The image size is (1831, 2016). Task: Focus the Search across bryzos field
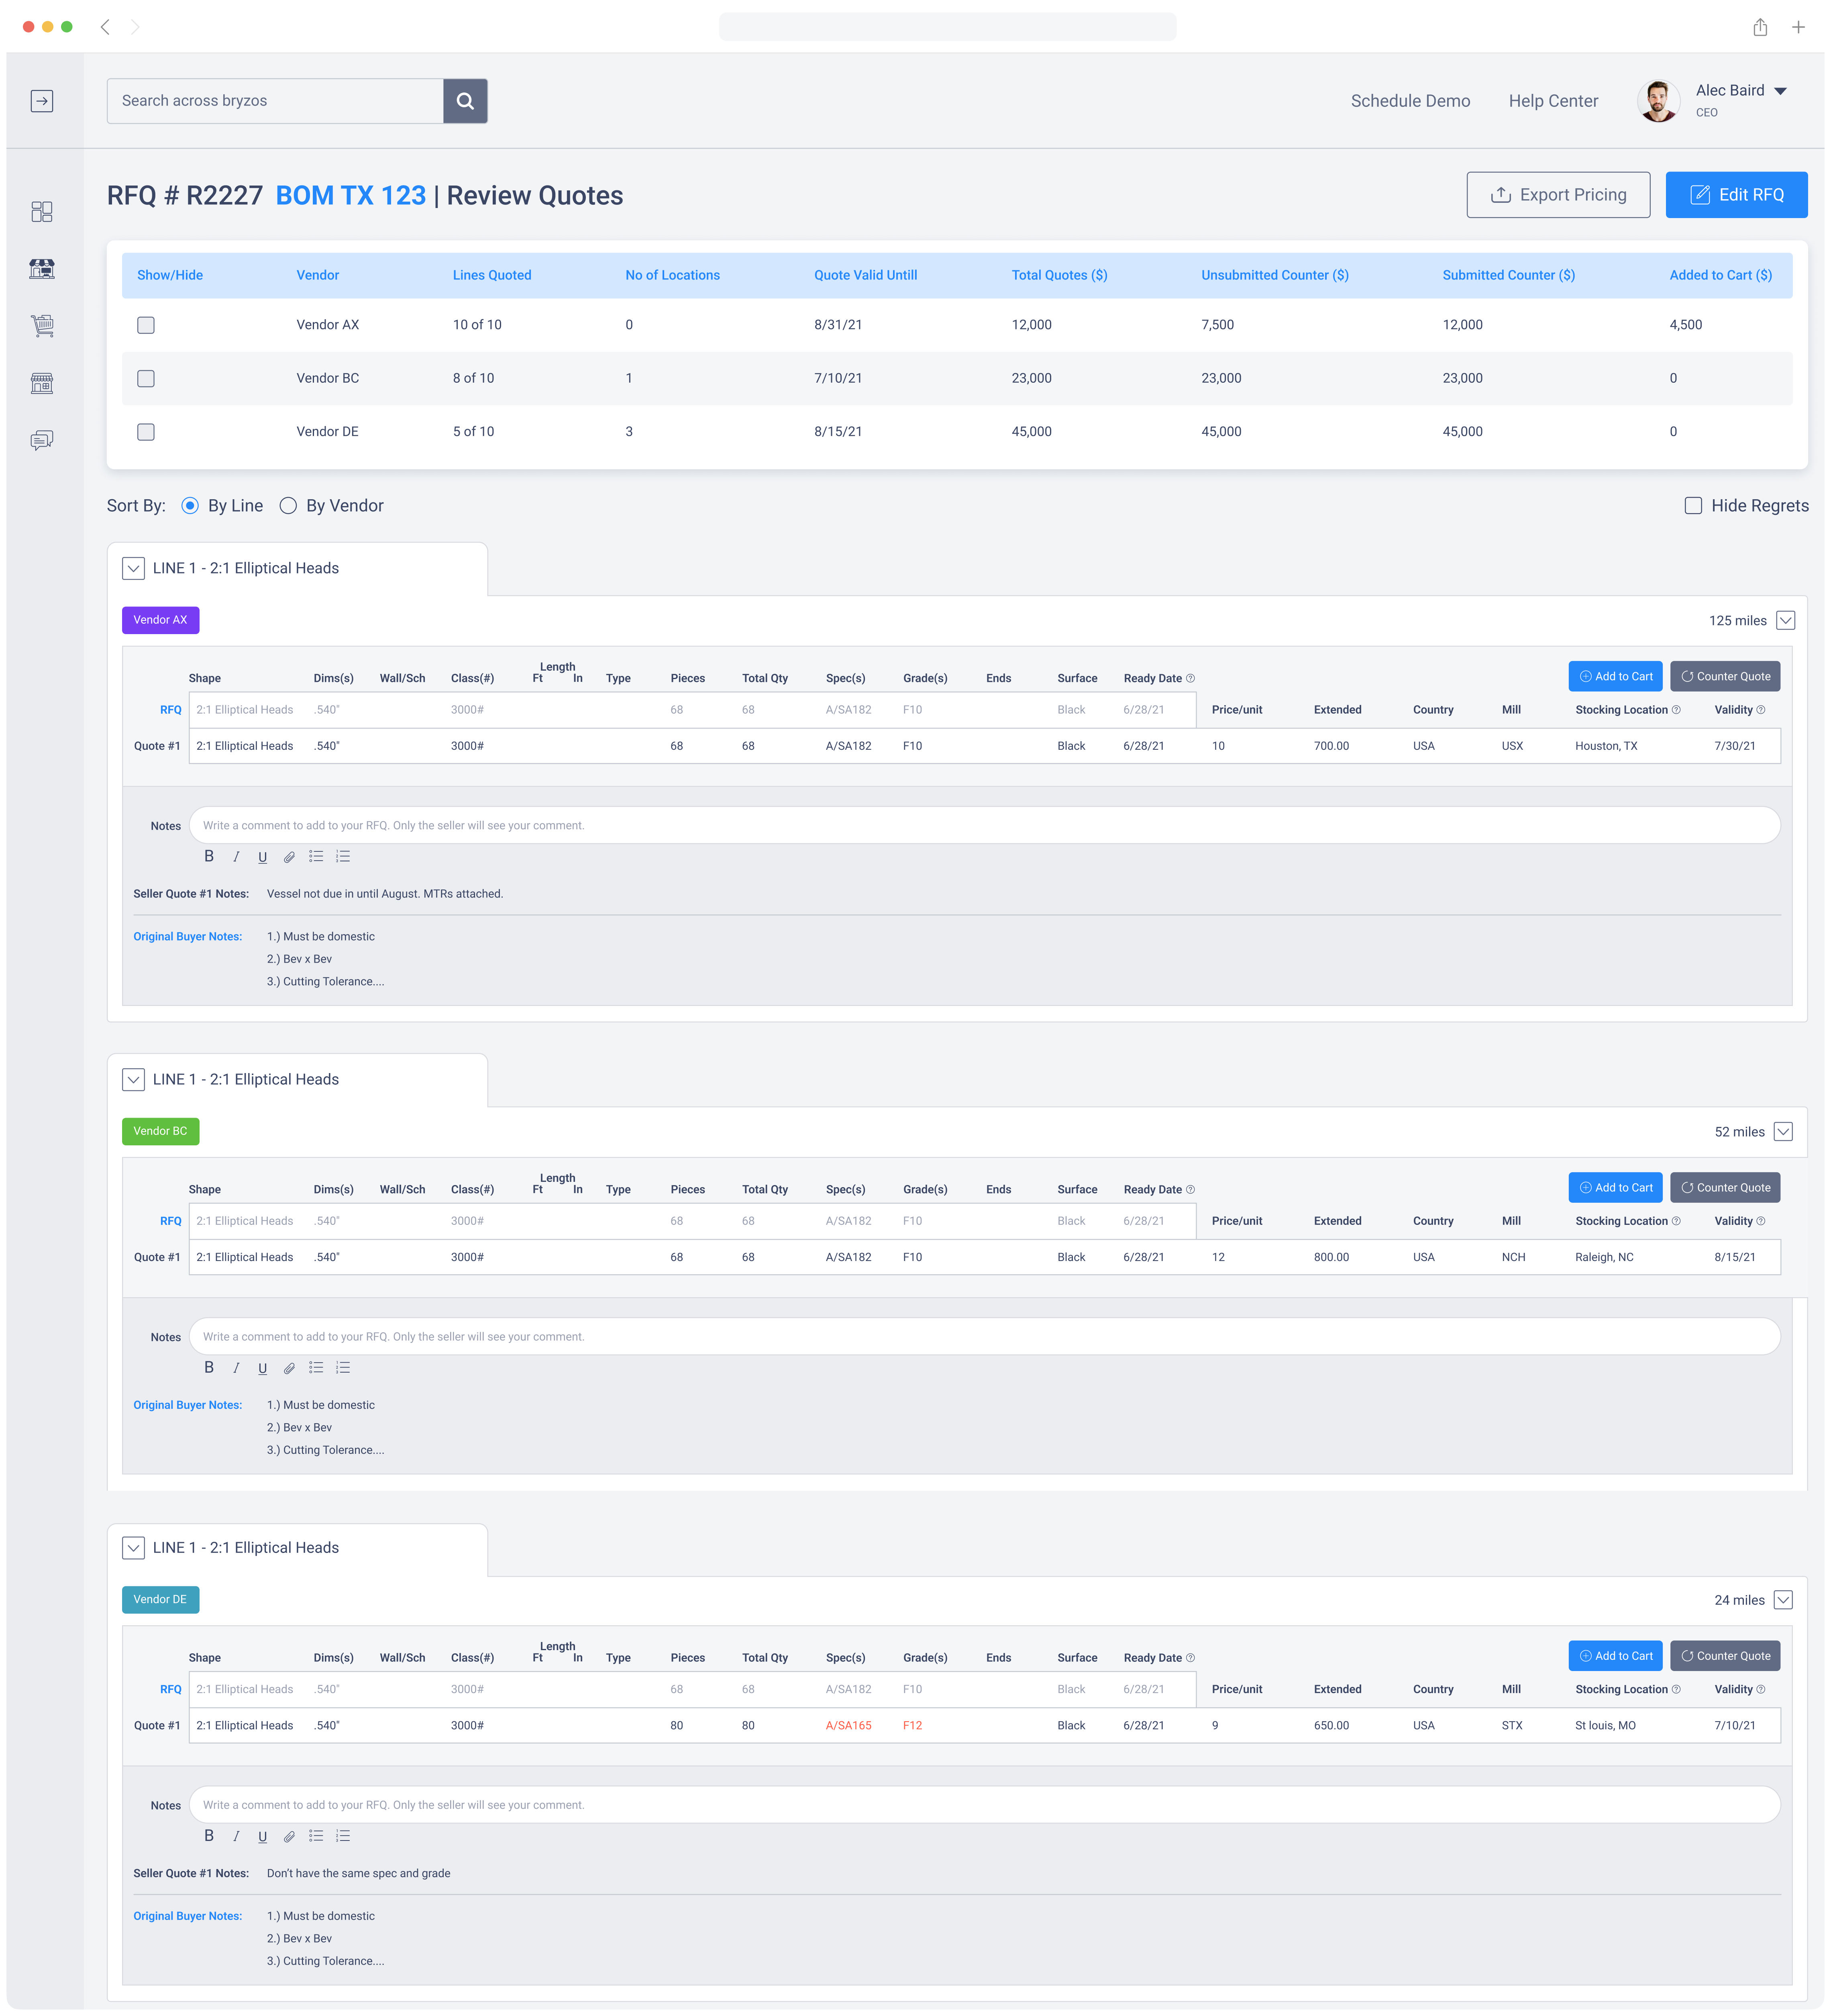tap(275, 101)
